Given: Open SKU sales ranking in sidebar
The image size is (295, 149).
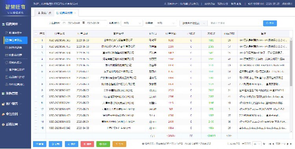Looking at the screenshot, I should pyautogui.click(x=15, y=85).
